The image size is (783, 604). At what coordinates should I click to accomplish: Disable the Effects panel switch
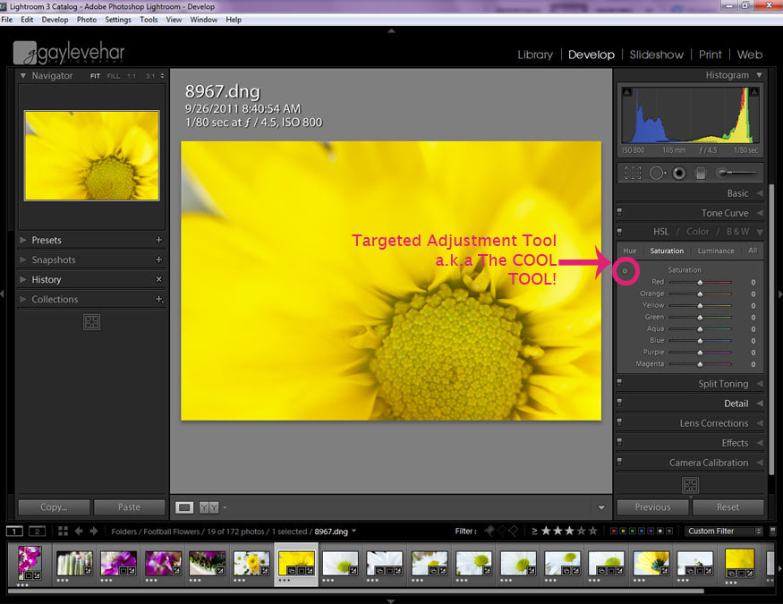tap(619, 443)
